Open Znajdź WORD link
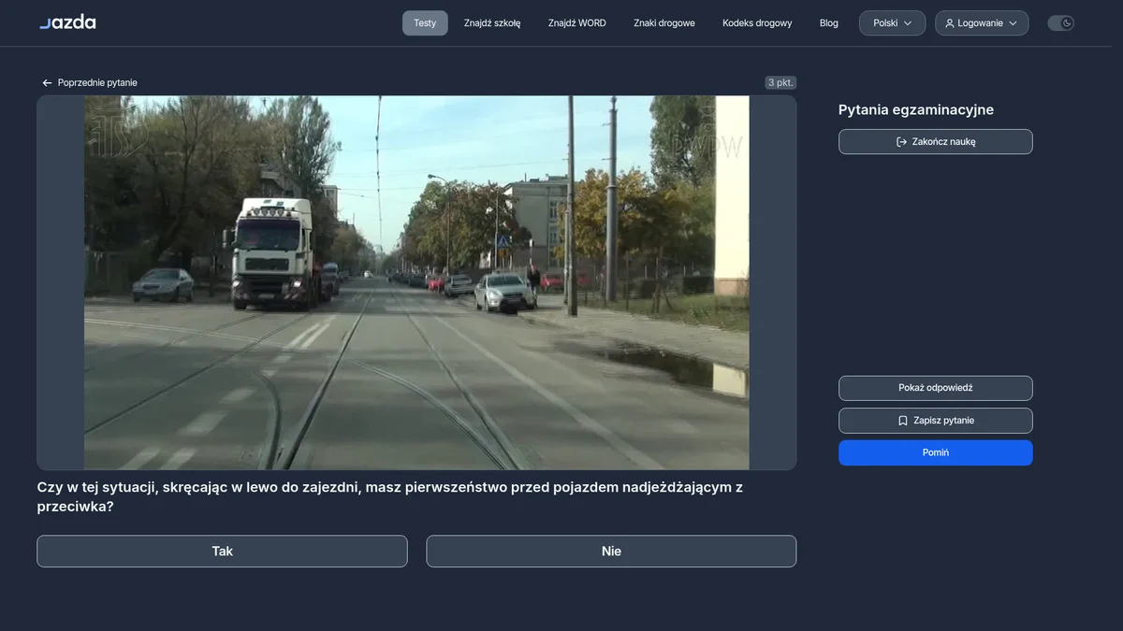 (577, 23)
